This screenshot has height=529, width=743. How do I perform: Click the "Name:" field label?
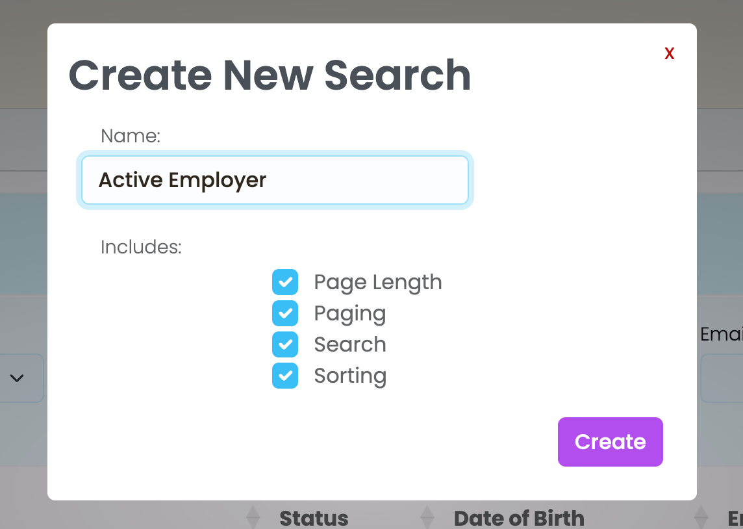tap(130, 136)
